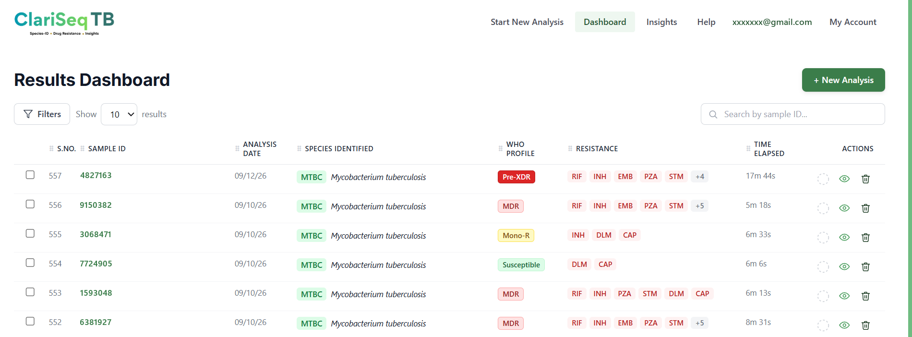Click DLM resistance tag in row 554
The width and height of the screenshot is (912, 337).
pos(579,265)
